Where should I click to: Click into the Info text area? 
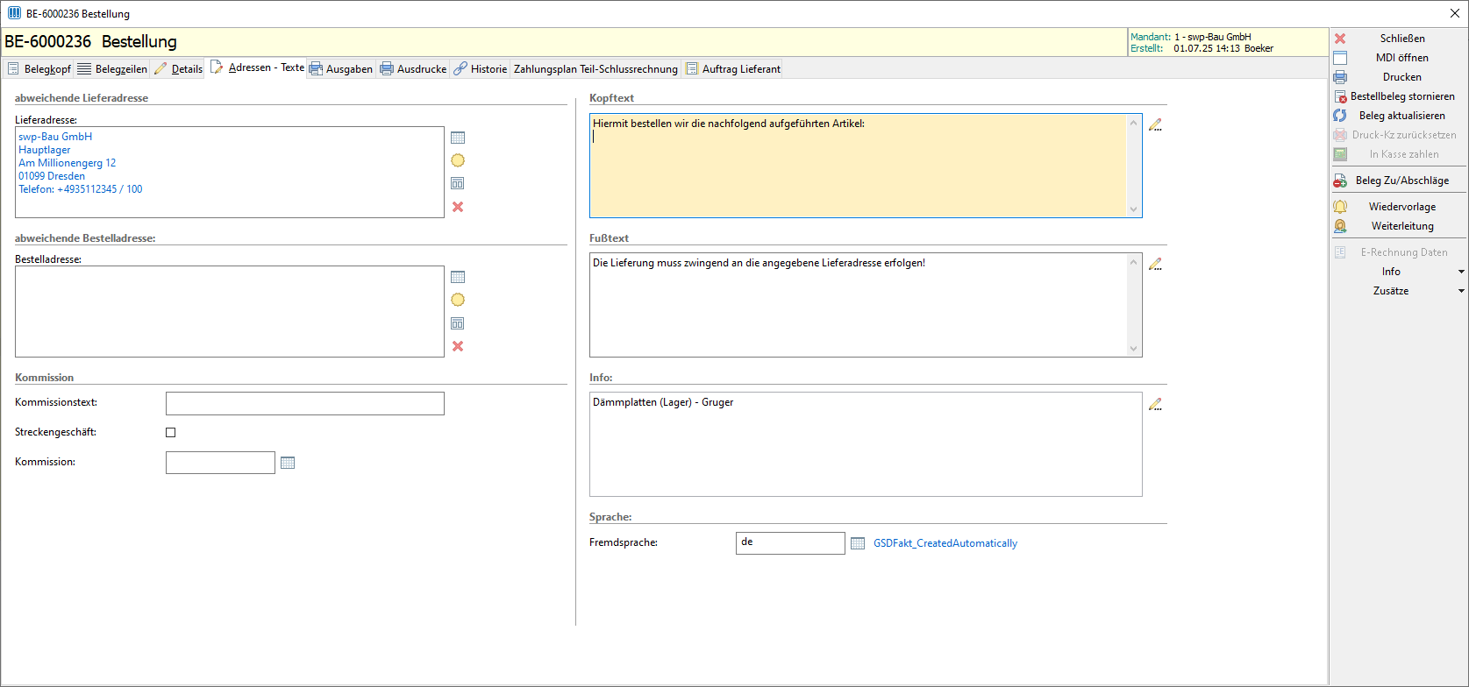coord(866,444)
